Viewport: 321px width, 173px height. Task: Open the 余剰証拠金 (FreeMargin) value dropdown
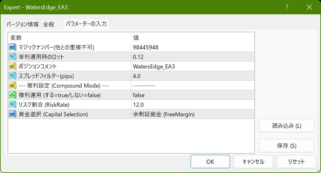click(164, 114)
